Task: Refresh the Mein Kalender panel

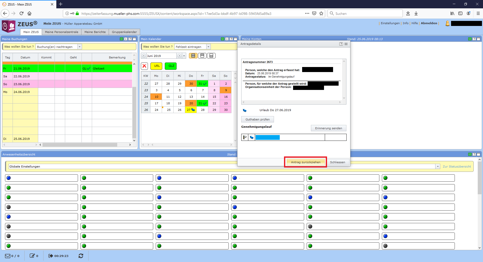Action: pyautogui.click(x=222, y=39)
